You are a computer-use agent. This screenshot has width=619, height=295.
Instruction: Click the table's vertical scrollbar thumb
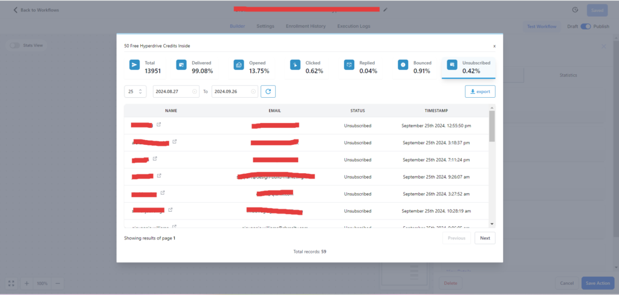pos(491,126)
